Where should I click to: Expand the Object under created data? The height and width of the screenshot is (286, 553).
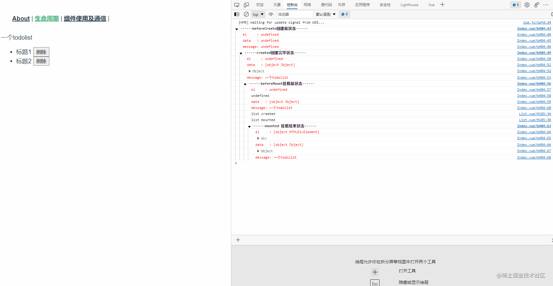click(250, 71)
